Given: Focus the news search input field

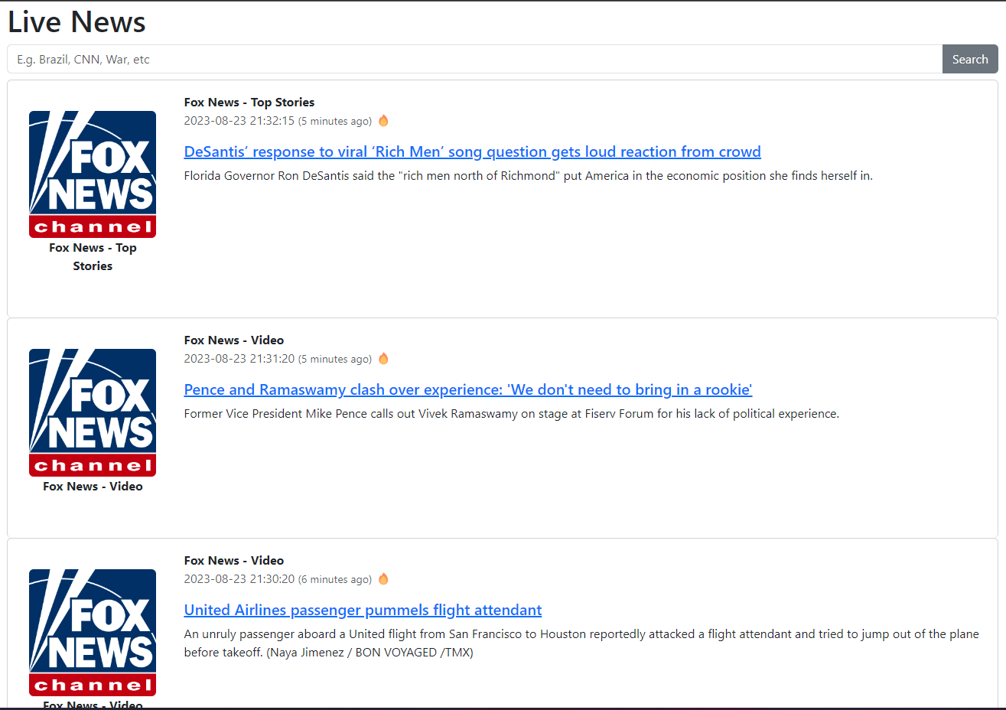Looking at the screenshot, I should [x=474, y=59].
